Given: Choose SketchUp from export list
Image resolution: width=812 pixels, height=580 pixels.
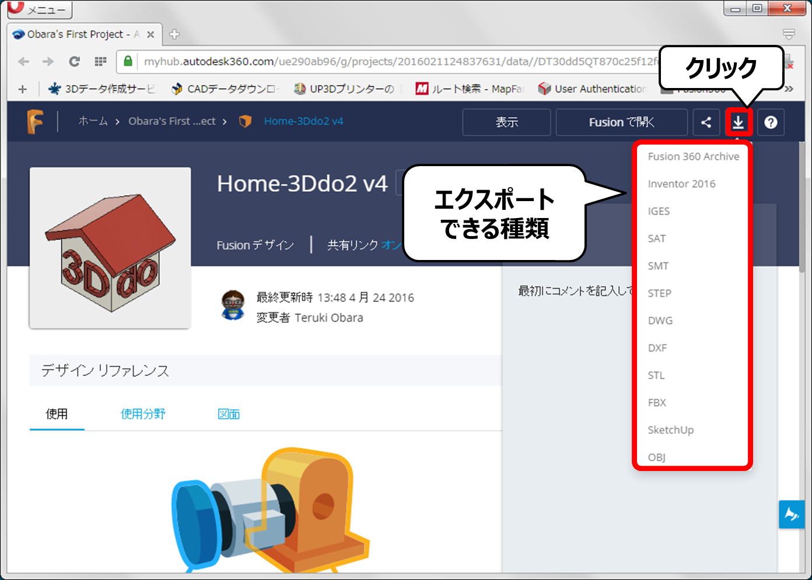Looking at the screenshot, I should point(671,430).
